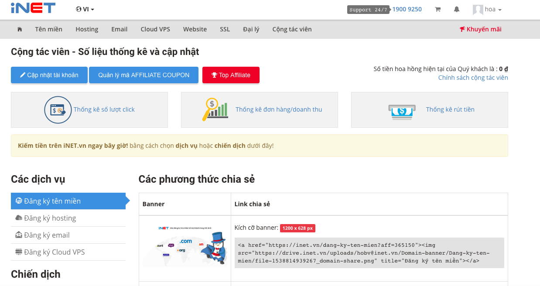Image resolution: width=540 pixels, height=286 pixels.
Task: Open the shopping cart icon
Action: (x=437, y=9)
